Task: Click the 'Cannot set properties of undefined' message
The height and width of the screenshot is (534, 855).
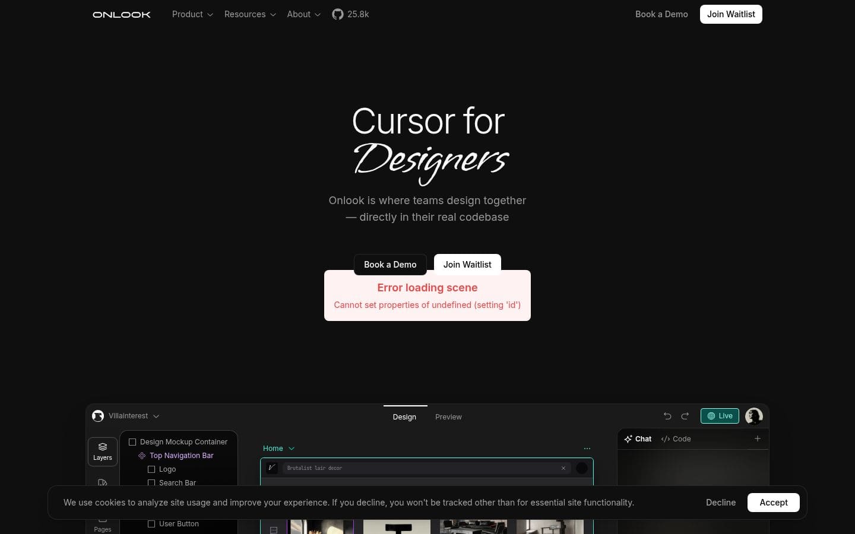Action: pyautogui.click(x=427, y=305)
